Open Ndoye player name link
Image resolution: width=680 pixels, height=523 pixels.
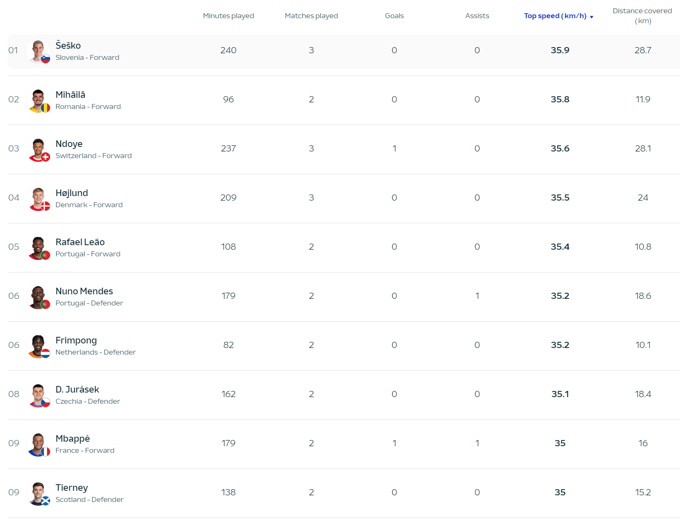(x=69, y=144)
